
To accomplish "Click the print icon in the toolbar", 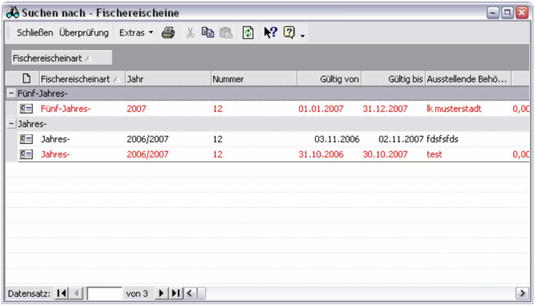I will pyautogui.click(x=168, y=33).
